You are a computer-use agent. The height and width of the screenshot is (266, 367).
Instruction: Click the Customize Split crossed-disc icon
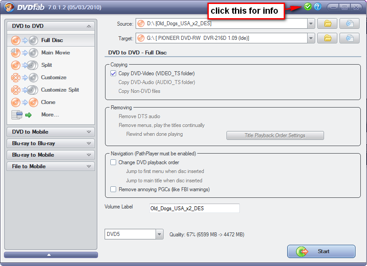[24, 90]
